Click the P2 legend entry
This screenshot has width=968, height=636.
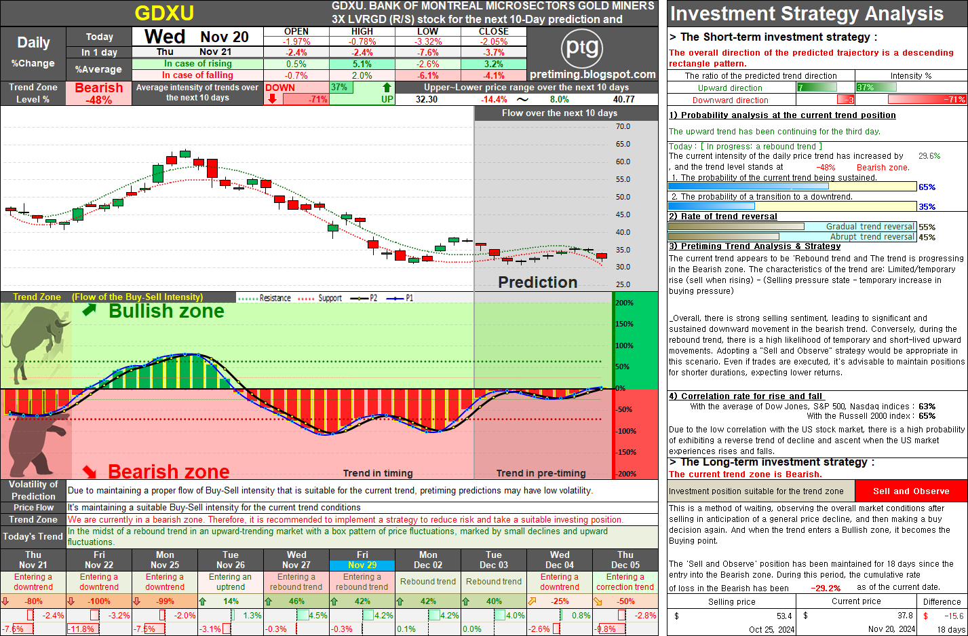(x=364, y=298)
